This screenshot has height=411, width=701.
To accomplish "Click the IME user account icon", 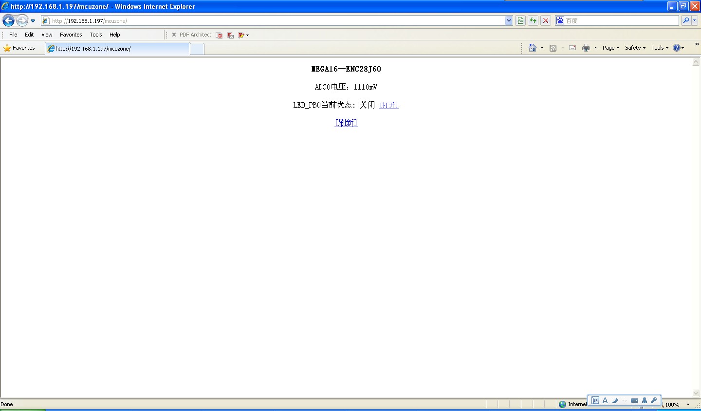I will click(645, 400).
